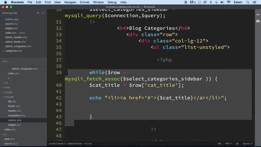
Task: Open sidebar.php in includes folder
Action: click(15, 120)
